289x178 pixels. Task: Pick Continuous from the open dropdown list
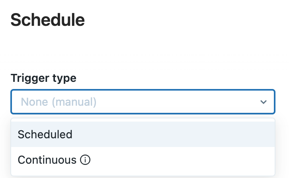[47, 160]
